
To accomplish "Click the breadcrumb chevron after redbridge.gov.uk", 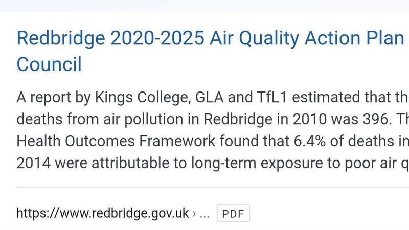I will (194, 214).
